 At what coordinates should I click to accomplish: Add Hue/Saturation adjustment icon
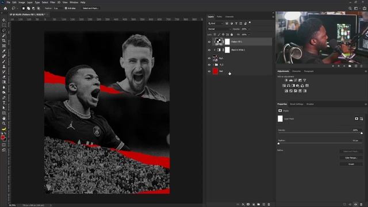coord(284,86)
